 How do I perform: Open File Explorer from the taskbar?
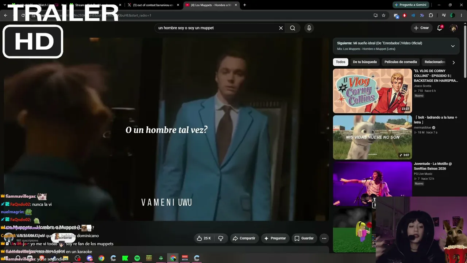pyautogui.click(x=65, y=258)
